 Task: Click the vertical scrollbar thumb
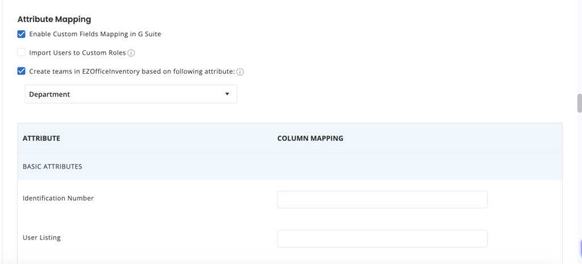[x=579, y=103]
